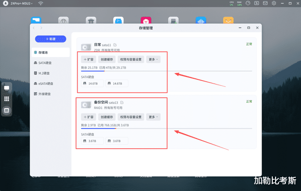Expand the 更多 dropdown for 日常 pool
Viewport: 301px width, 191px height.
pyautogui.click(x=153, y=60)
